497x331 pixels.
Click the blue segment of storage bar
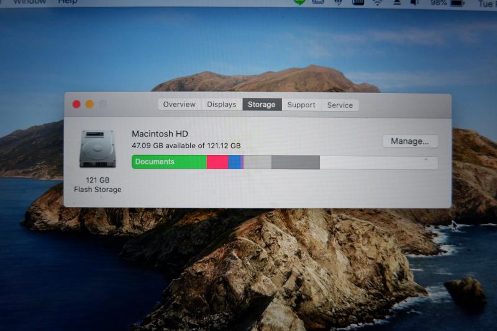(235, 162)
